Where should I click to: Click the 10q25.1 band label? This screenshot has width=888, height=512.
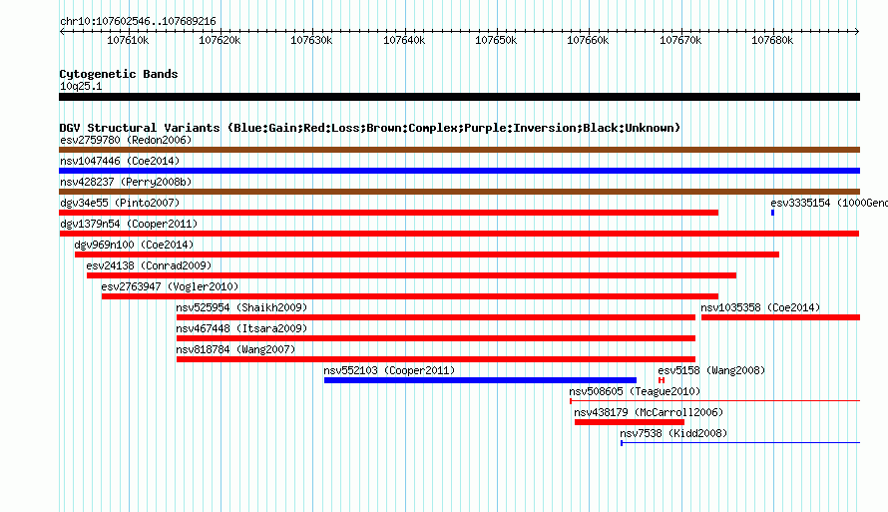pyautogui.click(x=81, y=86)
